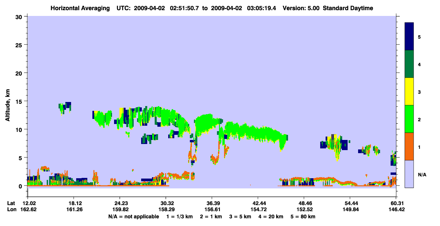This screenshot has height=226, width=440.
Task: Click 'Version: 5.00' in the title
Action: point(301,8)
